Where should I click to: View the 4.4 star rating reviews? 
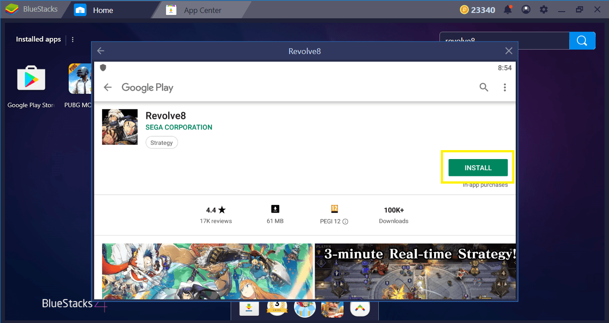click(216, 214)
